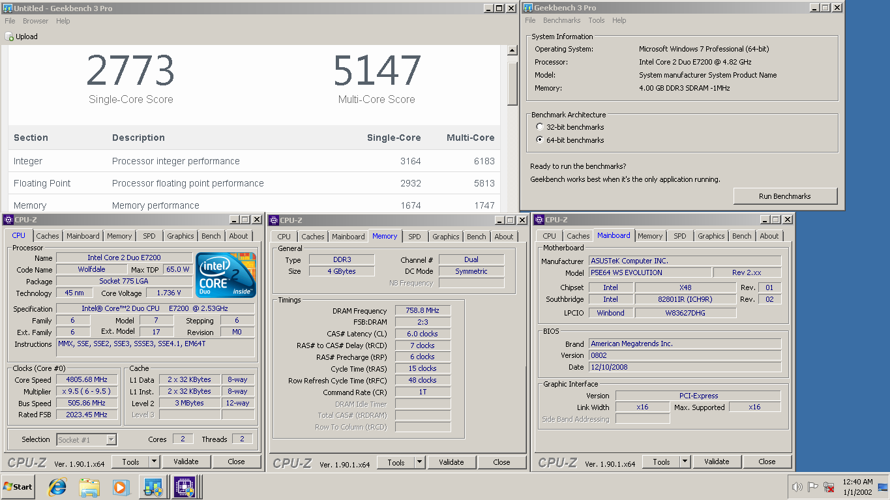The image size is (890, 500).
Task: Open Tools dropdown arrow in CPU tab window
Action: pyautogui.click(x=155, y=462)
